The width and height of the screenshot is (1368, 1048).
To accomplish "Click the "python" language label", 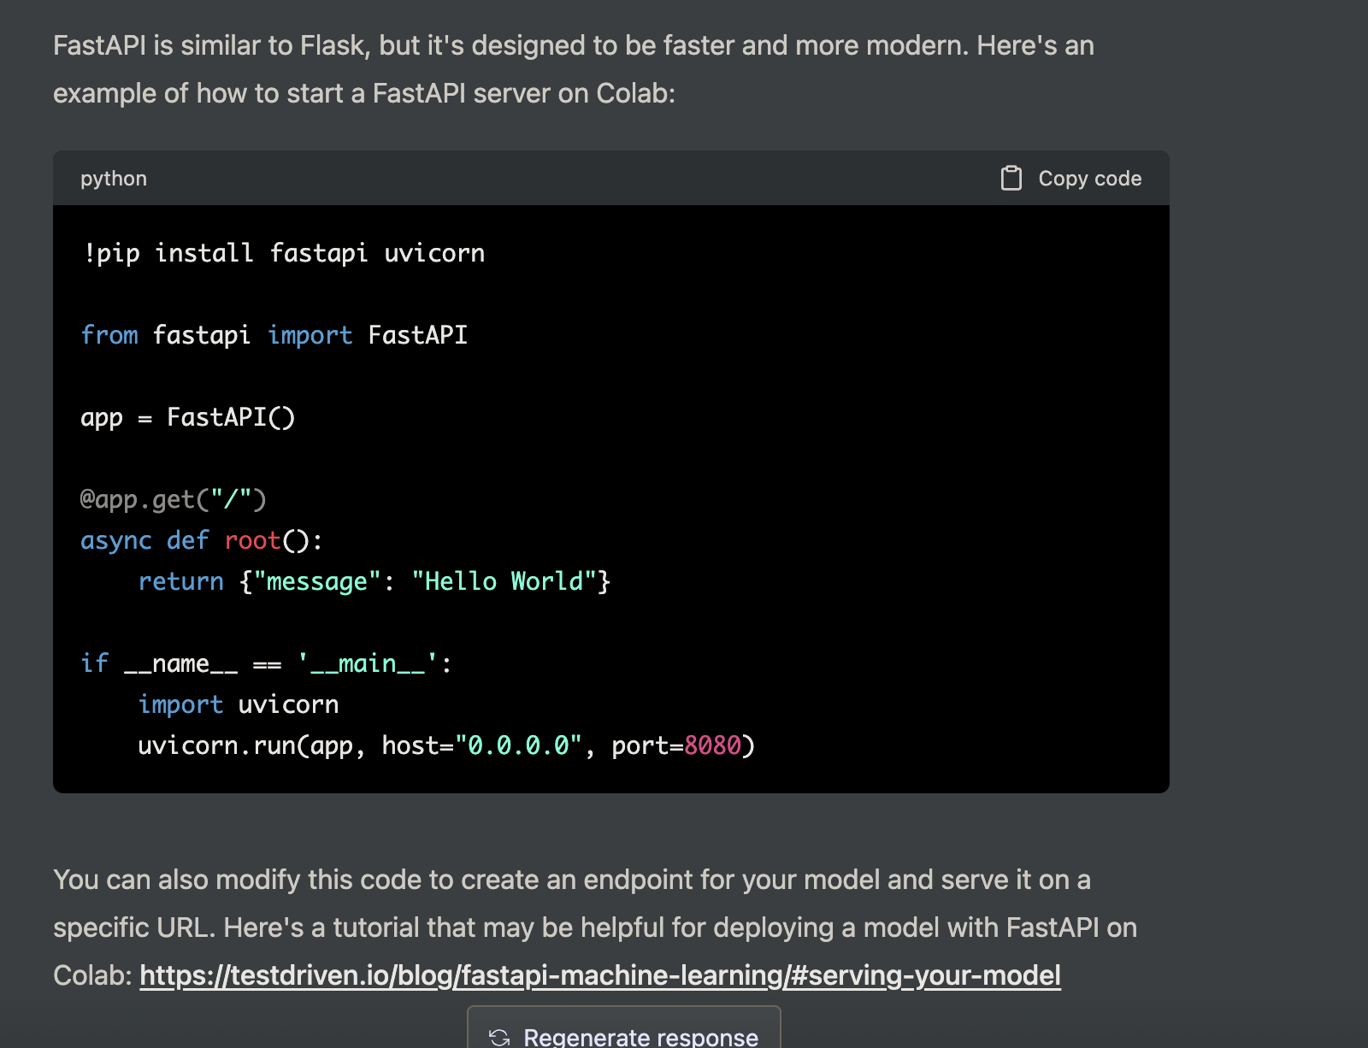I will [114, 179].
